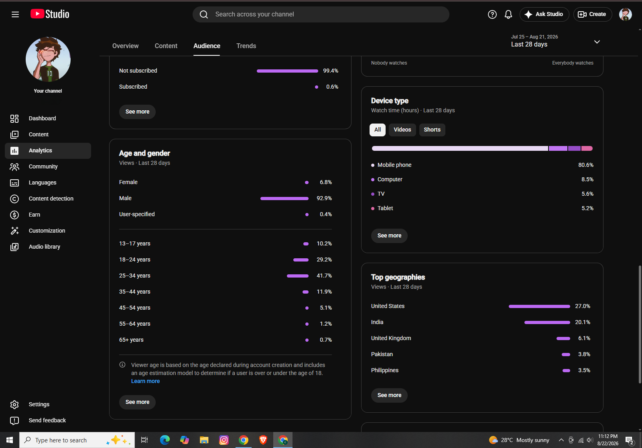Click See more under subscription status
The height and width of the screenshot is (448, 642).
coord(137,111)
